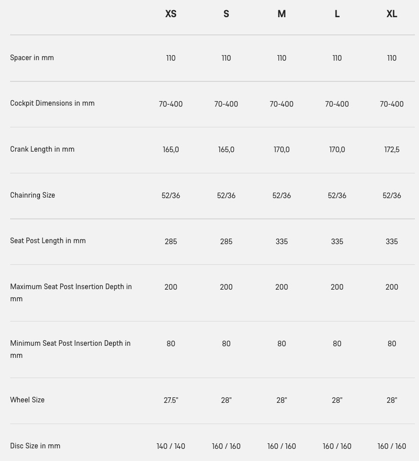Select the Wheel Size row label
The height and width of the screenshot is (461, 419).
coord(27,400)
